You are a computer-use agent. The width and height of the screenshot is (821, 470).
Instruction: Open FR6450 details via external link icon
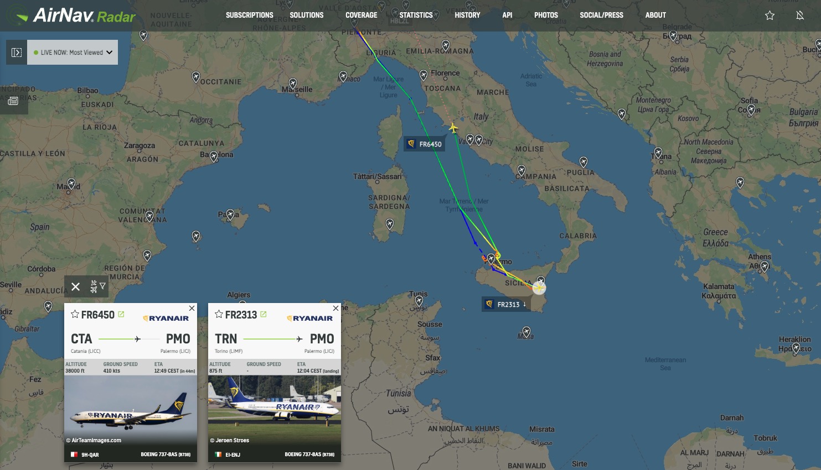click(x=121, y=314)
